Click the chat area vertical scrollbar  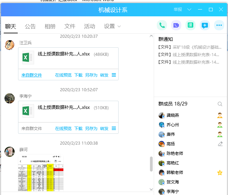coord(151,164)
